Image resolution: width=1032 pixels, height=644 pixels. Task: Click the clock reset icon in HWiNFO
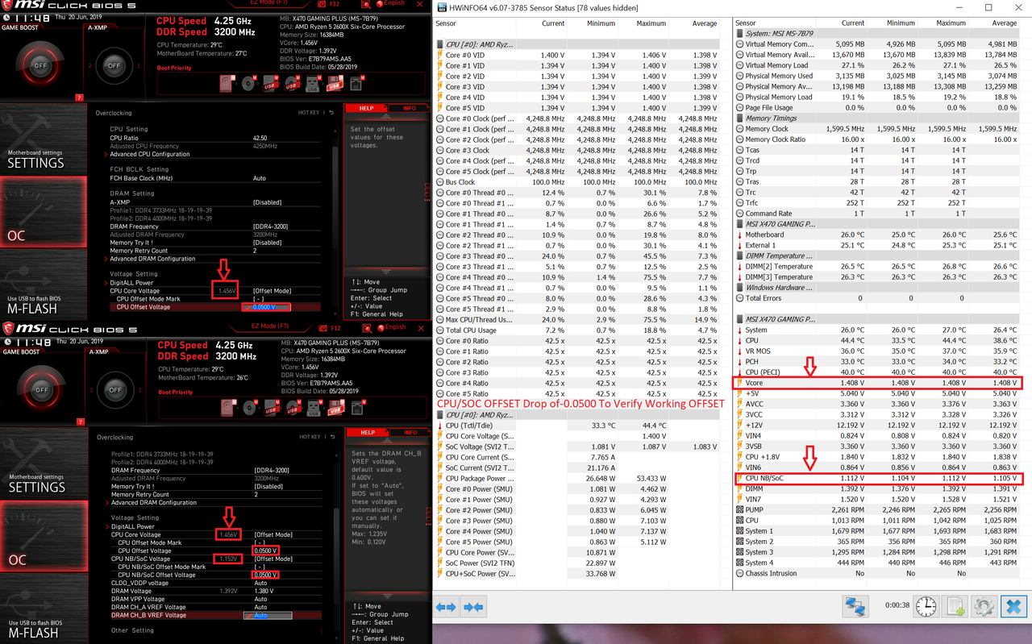pyautogui.click(x=926, y=606)
